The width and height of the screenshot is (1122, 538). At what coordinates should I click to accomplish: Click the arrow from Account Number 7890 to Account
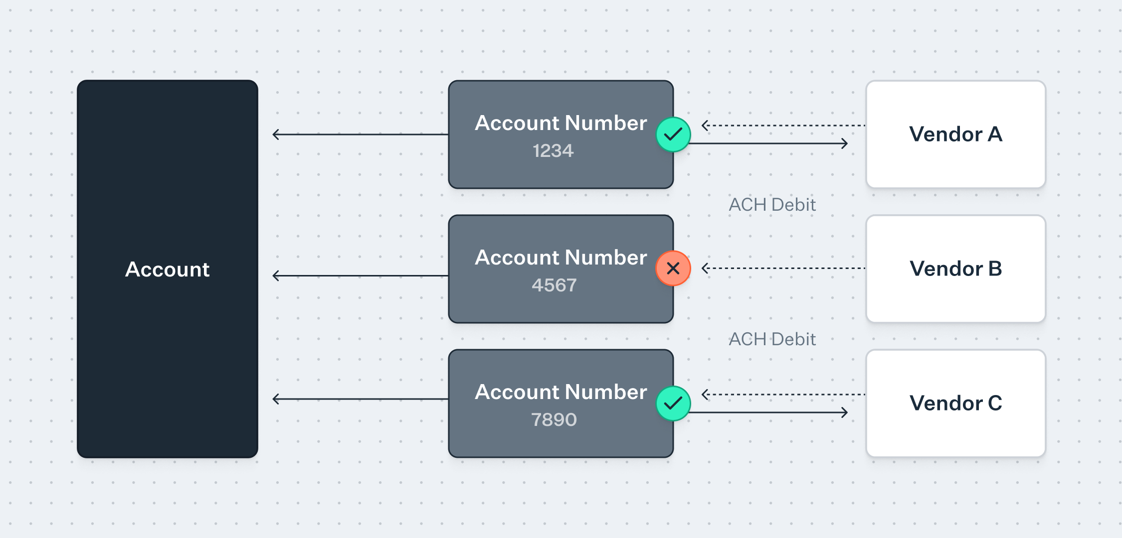(x=360, y=399)
